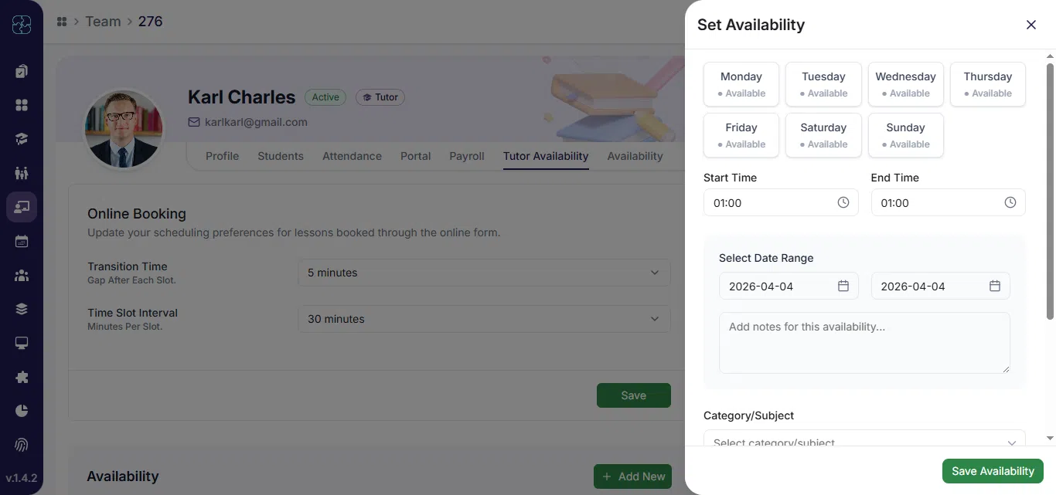Viewport: 1056px width, 495px height.
Task: Click the End Time input field
Action: pyautogui.click(x=948, y=202)
